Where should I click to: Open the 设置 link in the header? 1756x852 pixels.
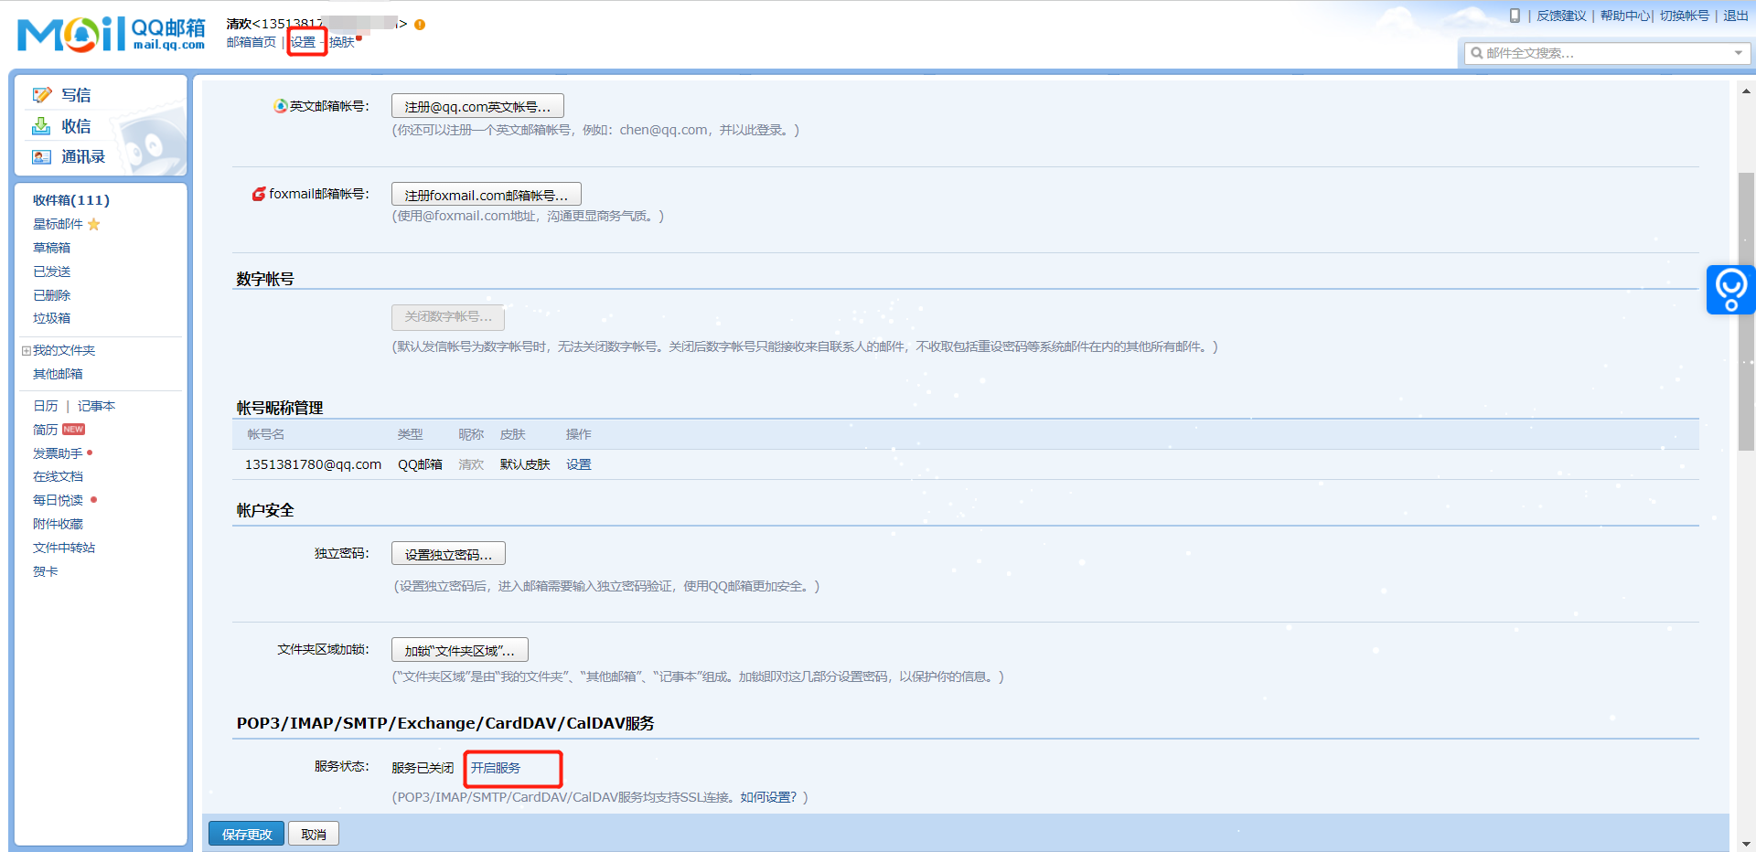click(303, 42)
